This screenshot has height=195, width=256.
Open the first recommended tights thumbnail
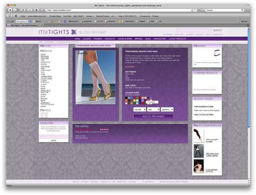(x=199, y=136)
